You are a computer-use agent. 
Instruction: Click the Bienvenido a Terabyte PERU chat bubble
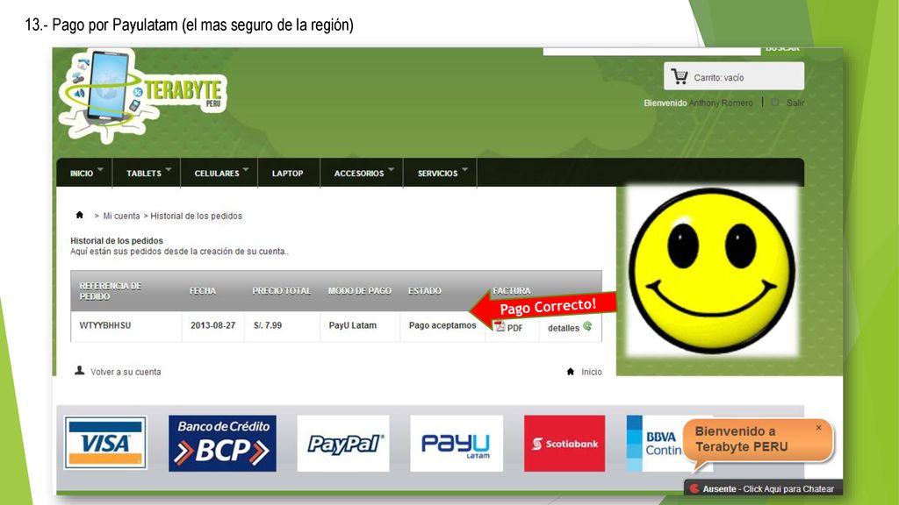(758, 440)
